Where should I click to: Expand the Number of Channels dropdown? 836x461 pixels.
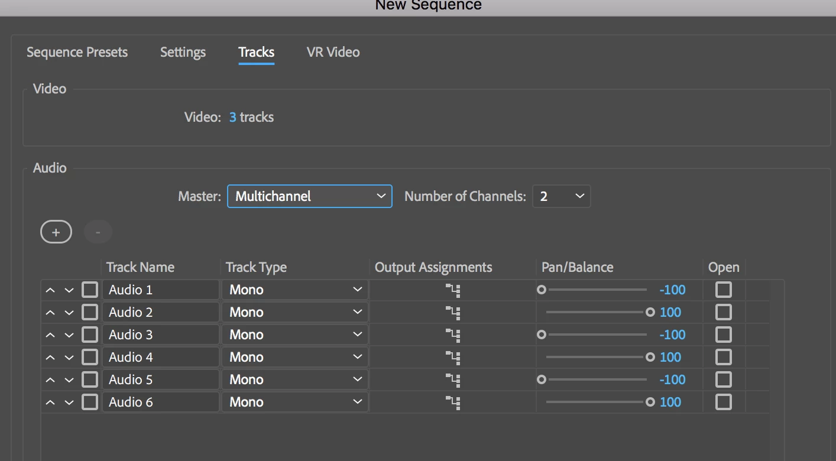click(x=561, y=196)
